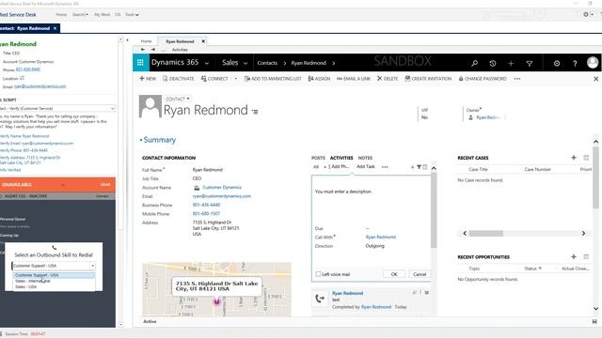Screen dimensions: 602x338
Task: Open the CONNECT split dropdown arrow
Action: pyautogui.click(x=236, y=79)
